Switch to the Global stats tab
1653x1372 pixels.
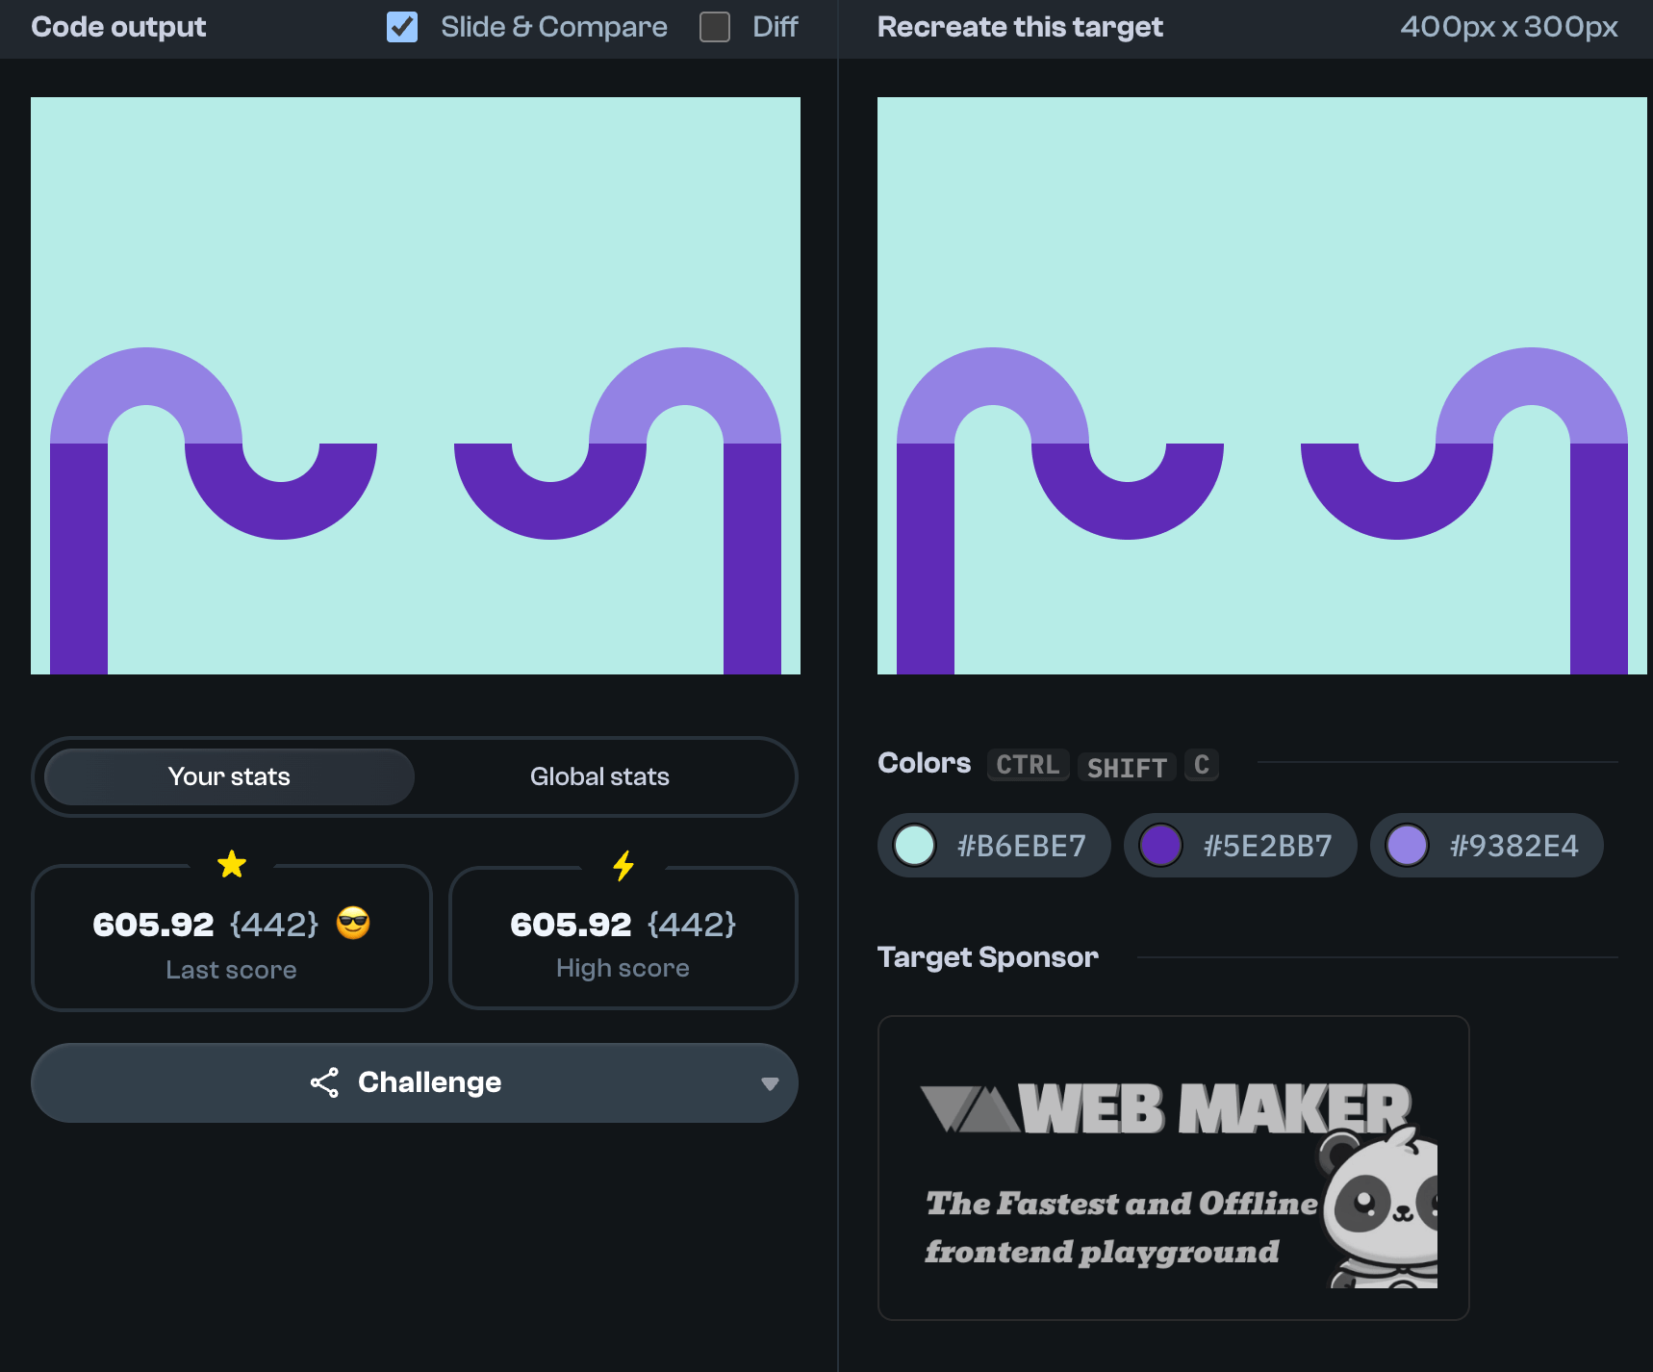599,776
